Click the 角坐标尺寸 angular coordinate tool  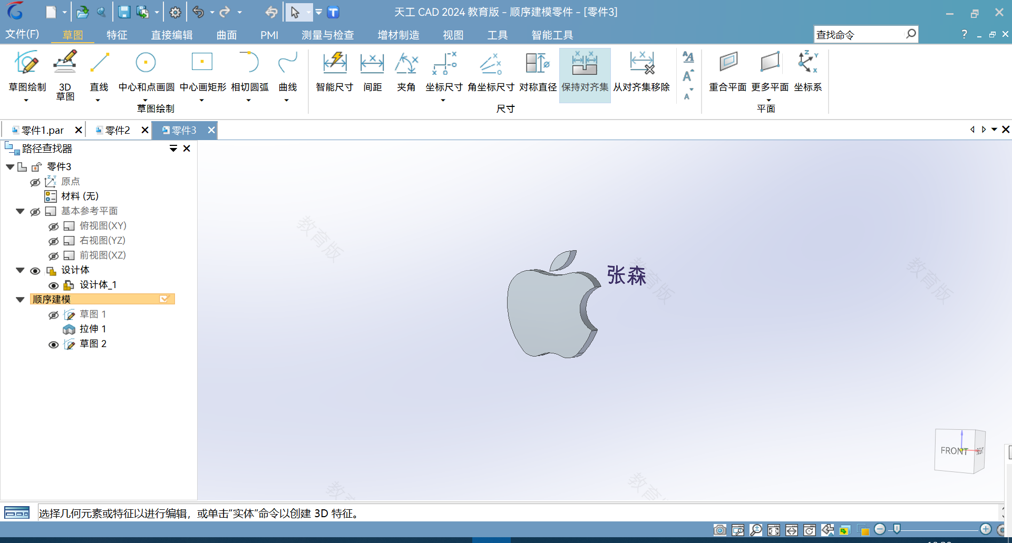[x=491, y=71]
